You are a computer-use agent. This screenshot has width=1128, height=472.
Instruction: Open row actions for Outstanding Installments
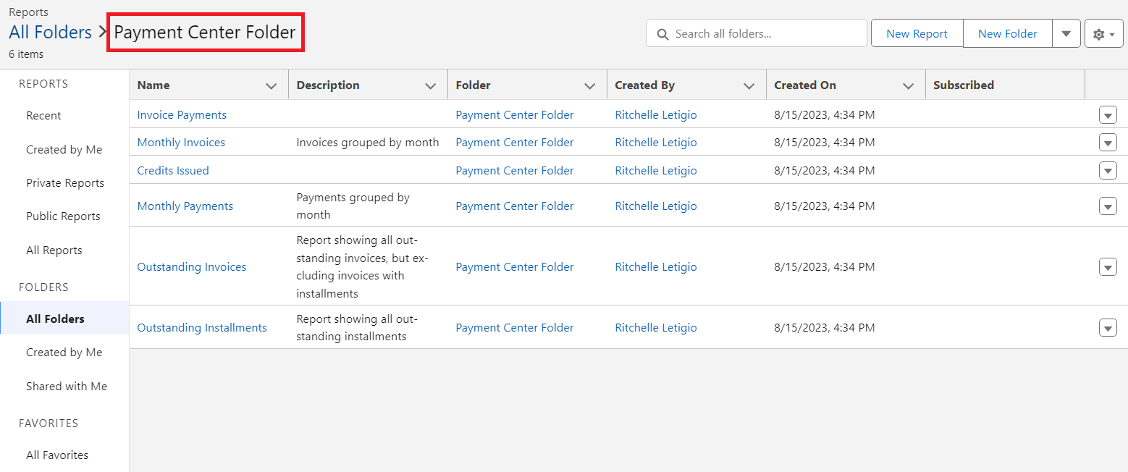(x=1108, y=328)
